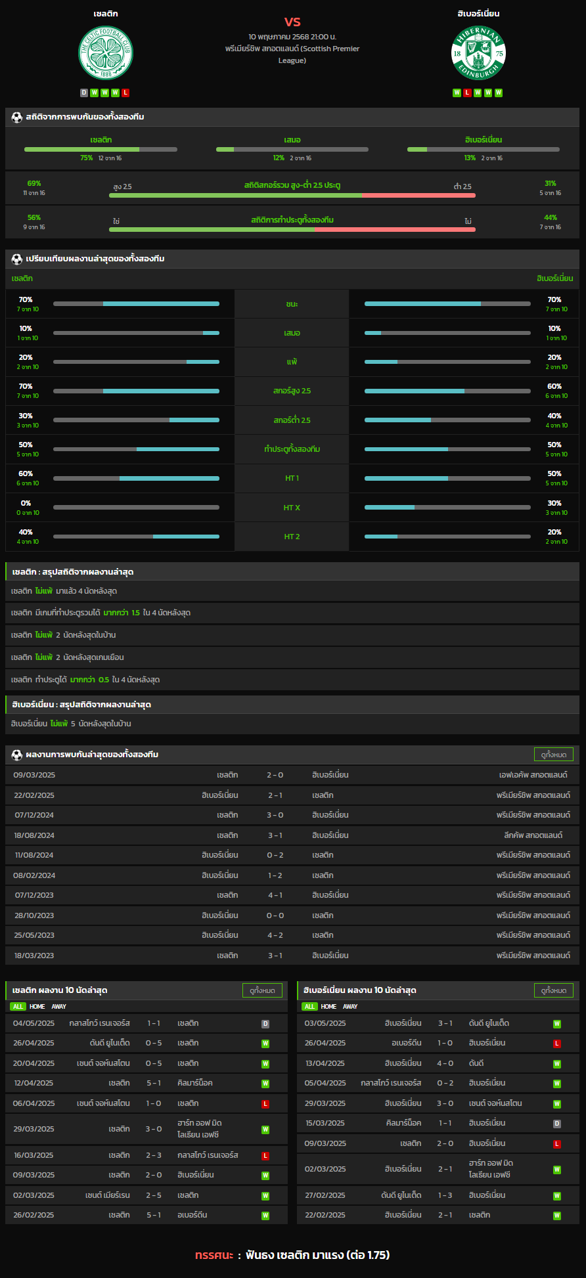Click the ทำประตูทั้งสองทีม comparison row label

pos(292,449)
